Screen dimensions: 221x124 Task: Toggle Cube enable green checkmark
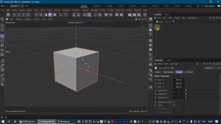(170, 21)
